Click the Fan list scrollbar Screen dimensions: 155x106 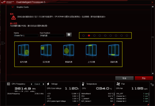[x=149, y=94]
